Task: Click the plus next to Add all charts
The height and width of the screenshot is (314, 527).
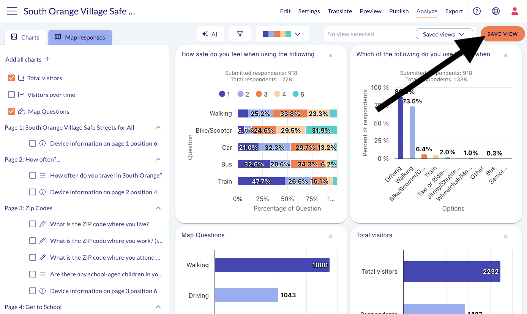Action: coord(47,59)
